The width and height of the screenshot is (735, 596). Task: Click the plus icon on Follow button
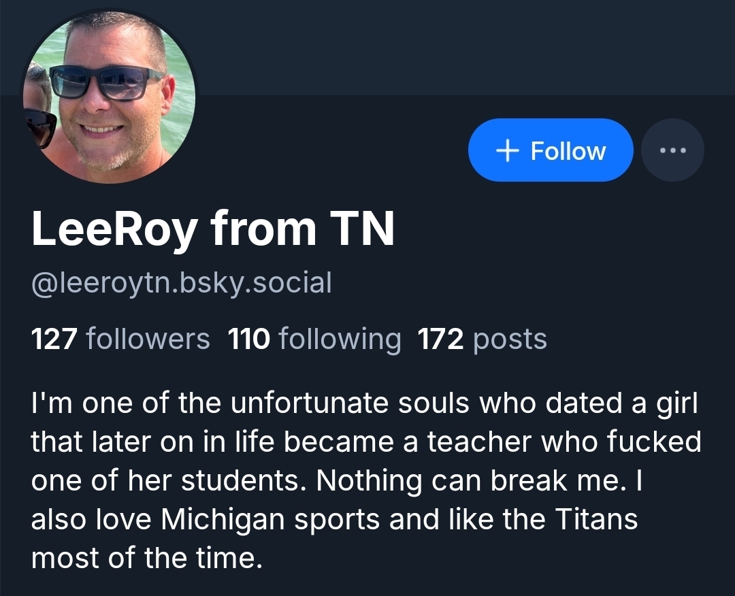tap(508, 150)
